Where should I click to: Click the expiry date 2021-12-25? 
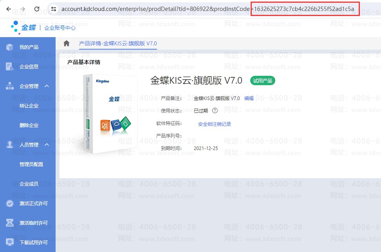(x=206, y=148)
